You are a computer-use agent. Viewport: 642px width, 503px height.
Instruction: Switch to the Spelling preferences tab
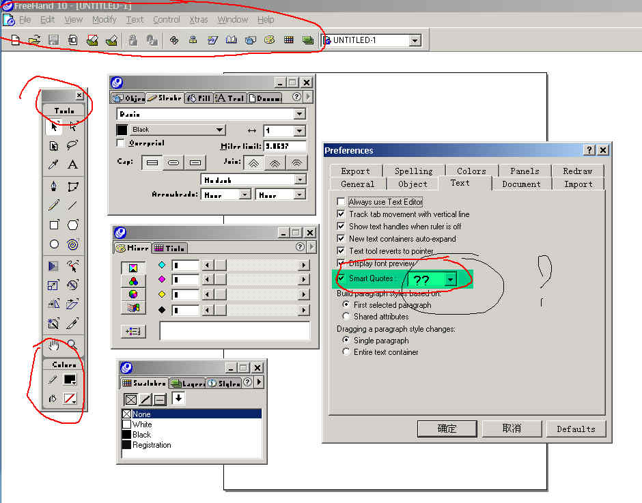click(x=413, y=171)
